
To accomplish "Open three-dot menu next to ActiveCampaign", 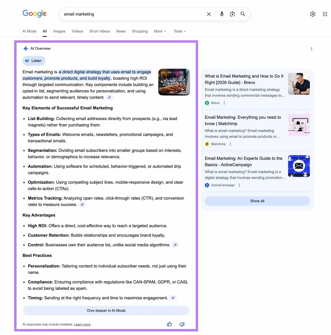I will pos(239,185).
